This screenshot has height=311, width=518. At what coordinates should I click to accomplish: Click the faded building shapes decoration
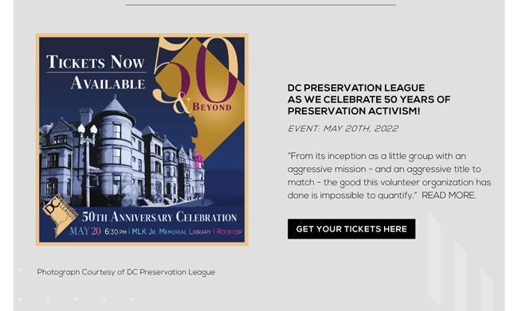tap(460, 261)
